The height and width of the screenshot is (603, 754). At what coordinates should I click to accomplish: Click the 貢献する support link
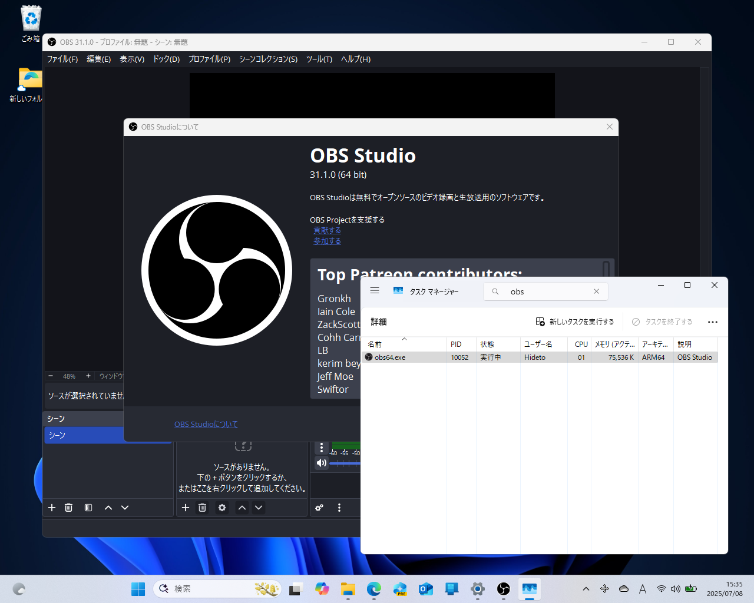coord(327,230)
